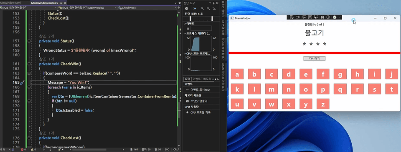Collapse the if block at line 163
The width and height of the screenshot is (401, 152).
[29, 73]
